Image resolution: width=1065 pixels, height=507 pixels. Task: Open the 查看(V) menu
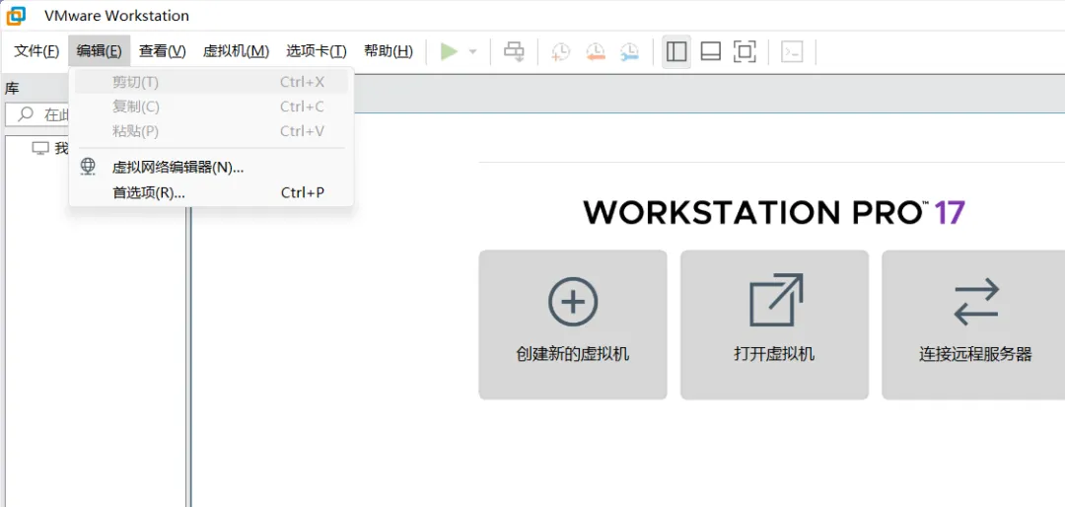[x=163, y=51]
